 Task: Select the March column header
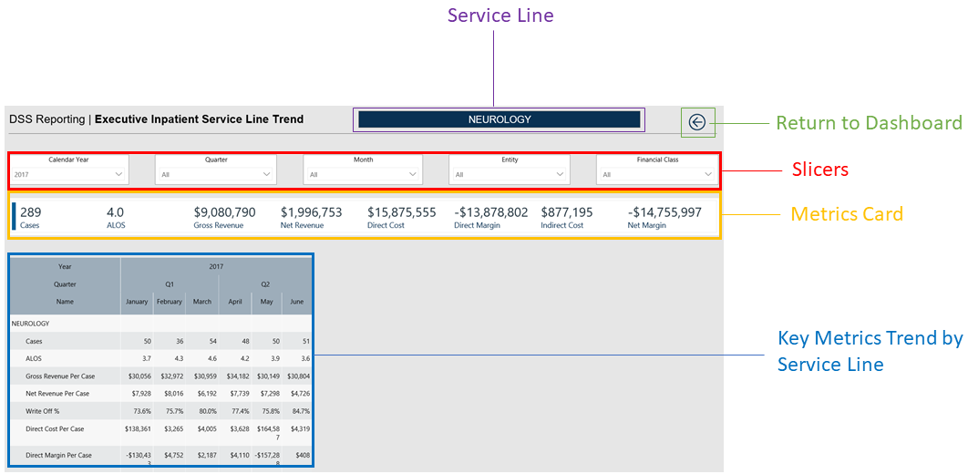pyautogui.click(x=201, y=302)
